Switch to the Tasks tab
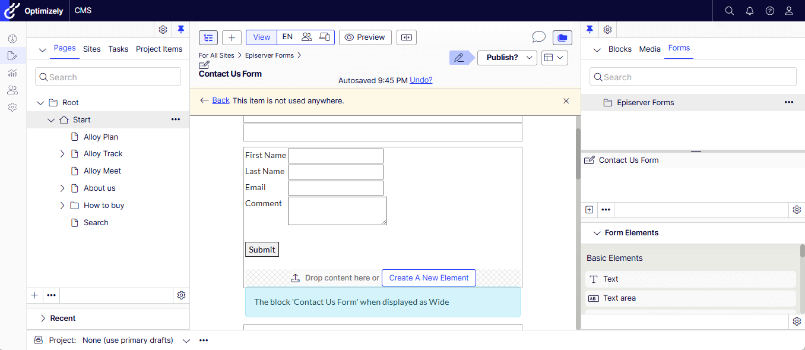The width and height of the screenshot is (805, 350). click(x=118, y=49)
